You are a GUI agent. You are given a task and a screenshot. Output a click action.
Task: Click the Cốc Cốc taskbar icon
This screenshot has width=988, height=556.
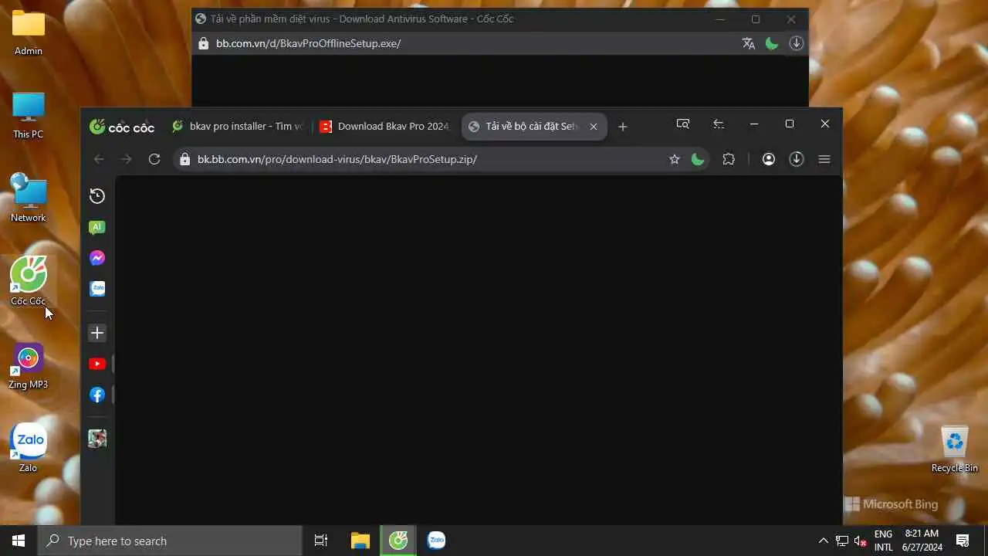point(398,541)
